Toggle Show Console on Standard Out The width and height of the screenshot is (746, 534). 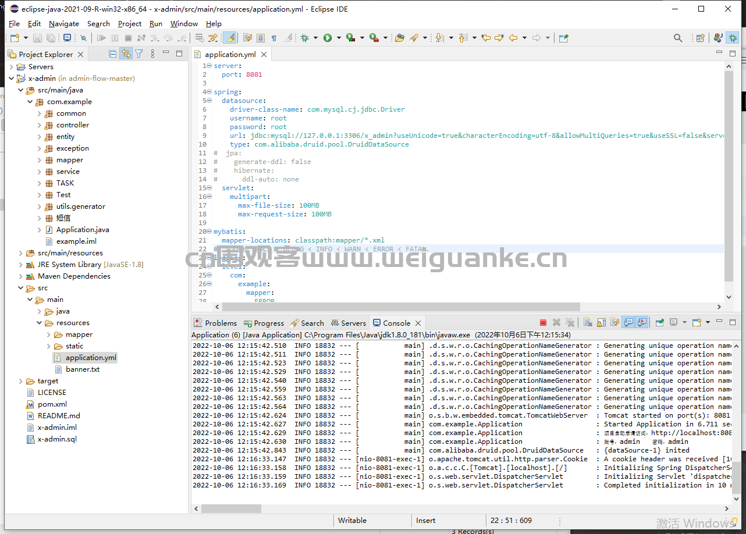[628, 322]
